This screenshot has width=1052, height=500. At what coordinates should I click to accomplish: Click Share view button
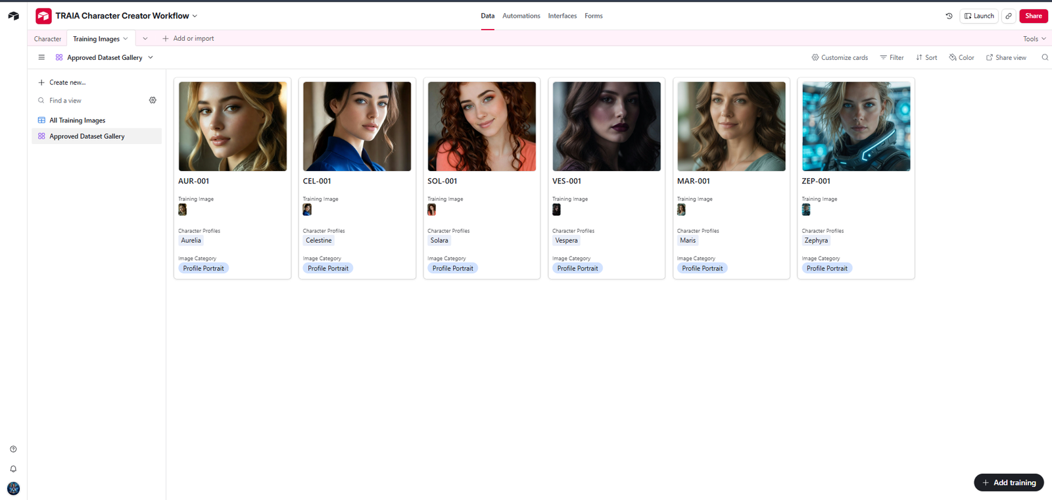[x=1006, y=57]
